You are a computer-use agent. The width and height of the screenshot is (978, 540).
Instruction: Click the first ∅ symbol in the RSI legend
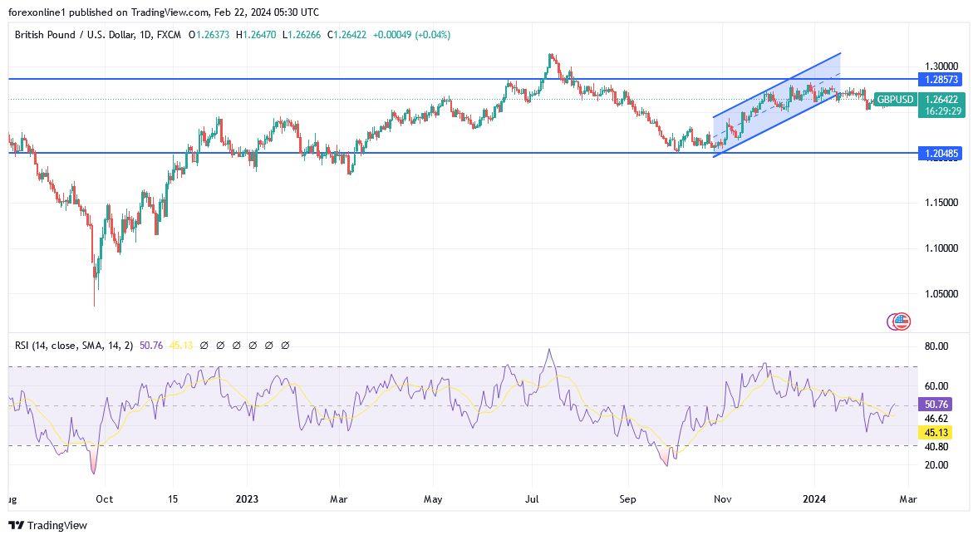205,345
